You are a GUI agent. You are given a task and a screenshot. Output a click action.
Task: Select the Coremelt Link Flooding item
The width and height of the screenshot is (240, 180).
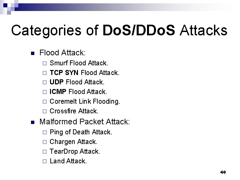coord(85,101)
